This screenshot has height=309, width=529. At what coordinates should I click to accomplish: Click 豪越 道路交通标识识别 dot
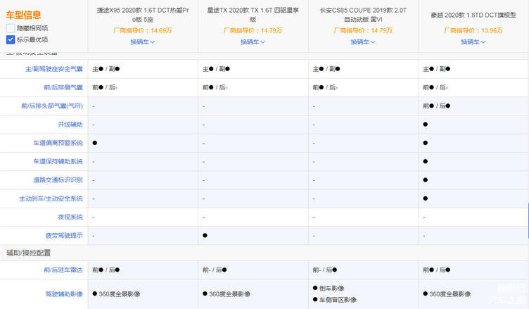pos(426,180)
